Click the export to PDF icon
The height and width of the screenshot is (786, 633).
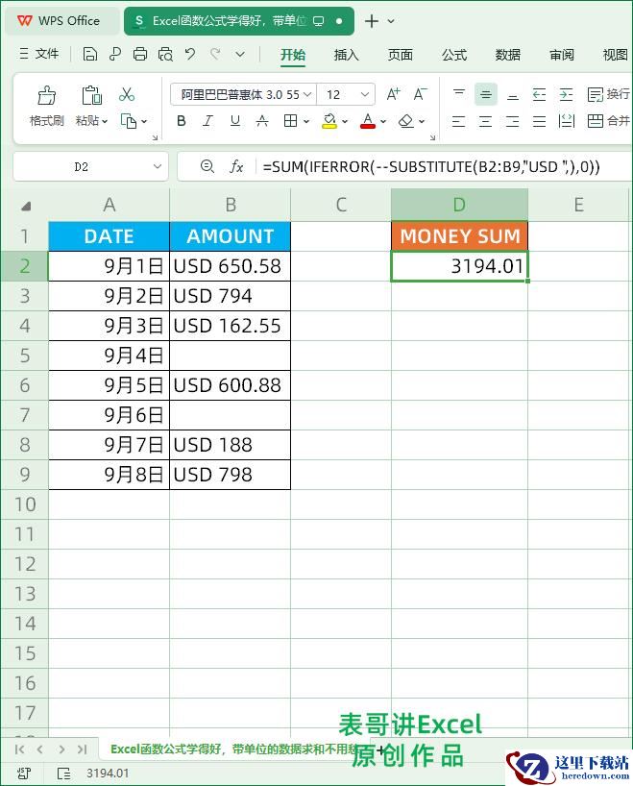pyautogui.click(x=114, y=54)
